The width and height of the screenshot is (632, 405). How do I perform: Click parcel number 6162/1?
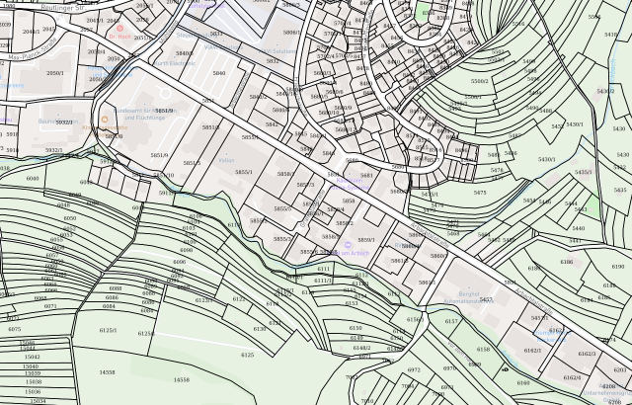pyautogui.click(x=533, y=351)
